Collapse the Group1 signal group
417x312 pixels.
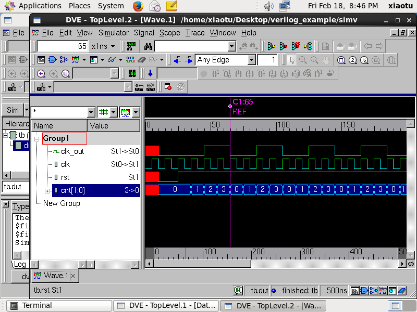coord(36,138)
